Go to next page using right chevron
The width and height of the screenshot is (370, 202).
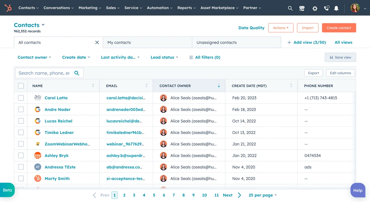[x=239, y=195]
